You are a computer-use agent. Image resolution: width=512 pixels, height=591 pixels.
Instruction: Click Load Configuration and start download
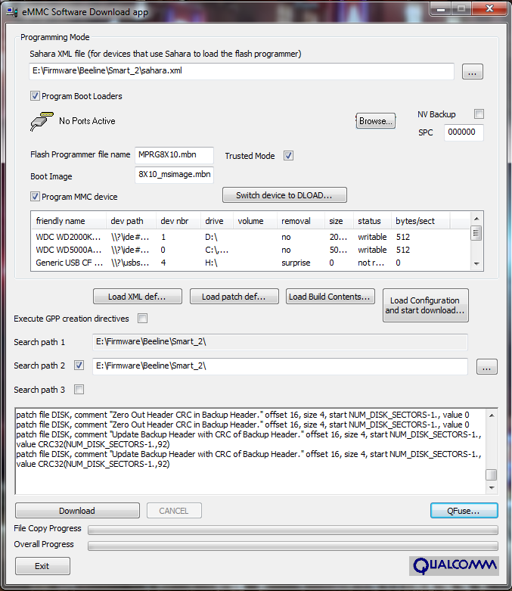[x=426, y=306]
